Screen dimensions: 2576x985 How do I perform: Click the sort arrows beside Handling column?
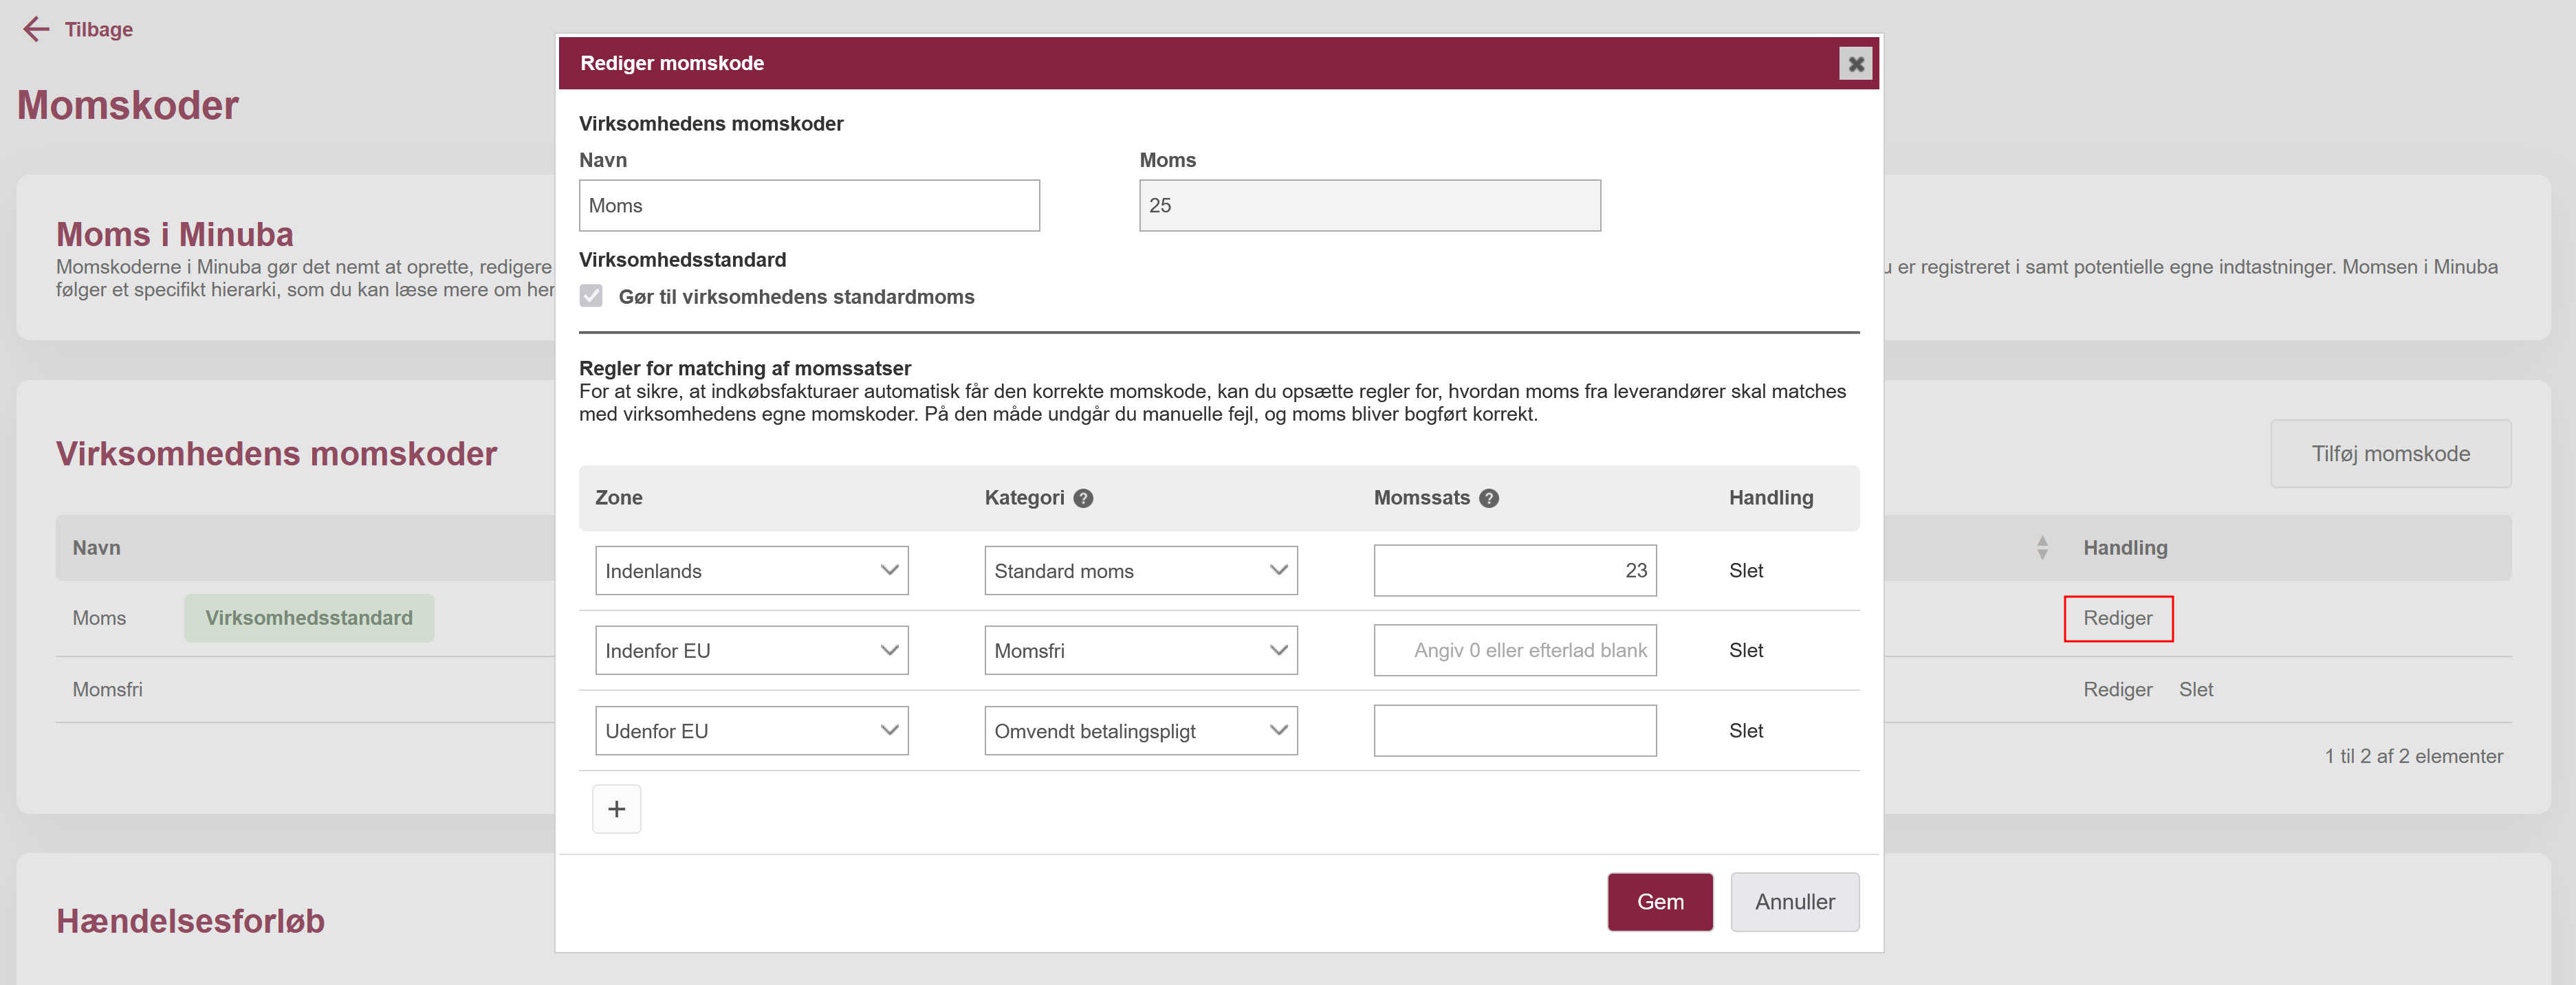[x=2042, y=547]
